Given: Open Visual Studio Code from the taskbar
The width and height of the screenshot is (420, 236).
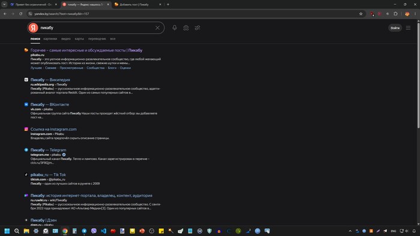Looking at the screenshot, I should coord(103,231).
